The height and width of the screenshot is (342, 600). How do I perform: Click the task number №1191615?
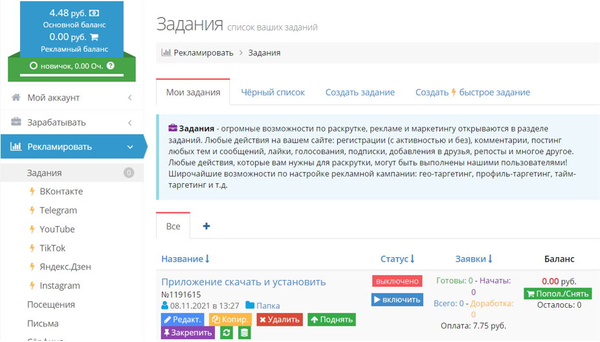coord(181,295)
